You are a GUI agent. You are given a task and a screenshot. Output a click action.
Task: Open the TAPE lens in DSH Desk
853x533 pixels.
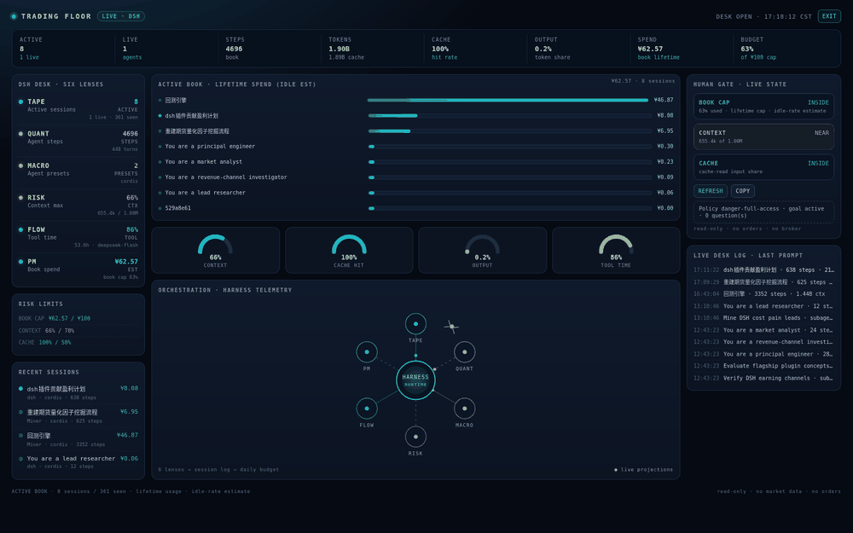coord(78,109)
